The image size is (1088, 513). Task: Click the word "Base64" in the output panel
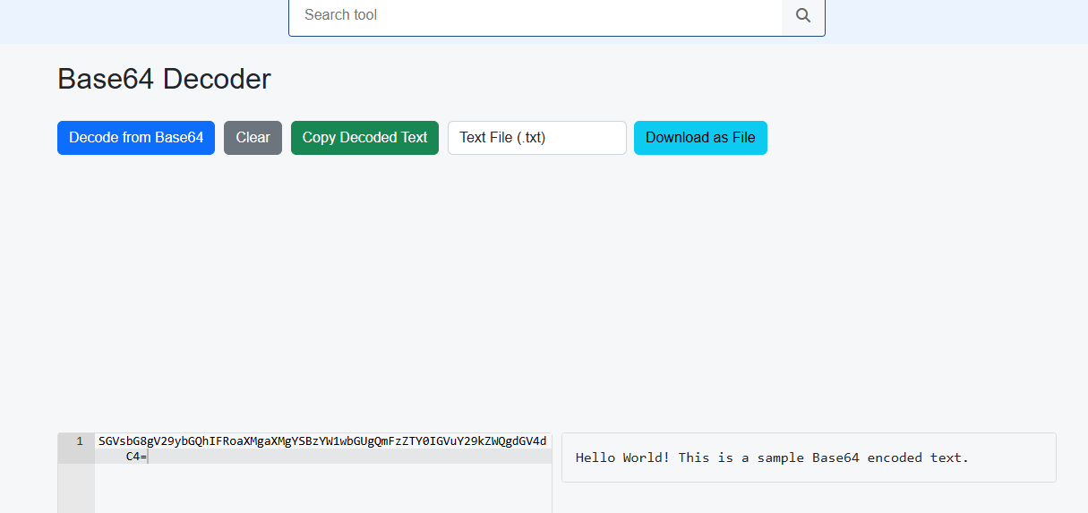coord(835,457)
